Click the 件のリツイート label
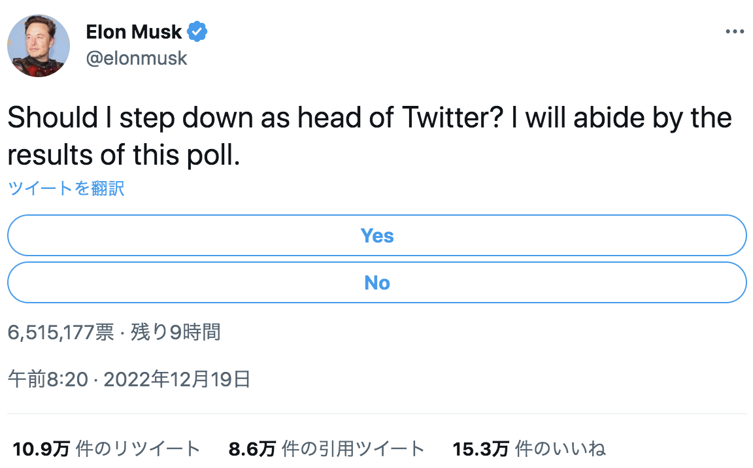This screenshot has height=468, width=753. [x=138, y=449]
